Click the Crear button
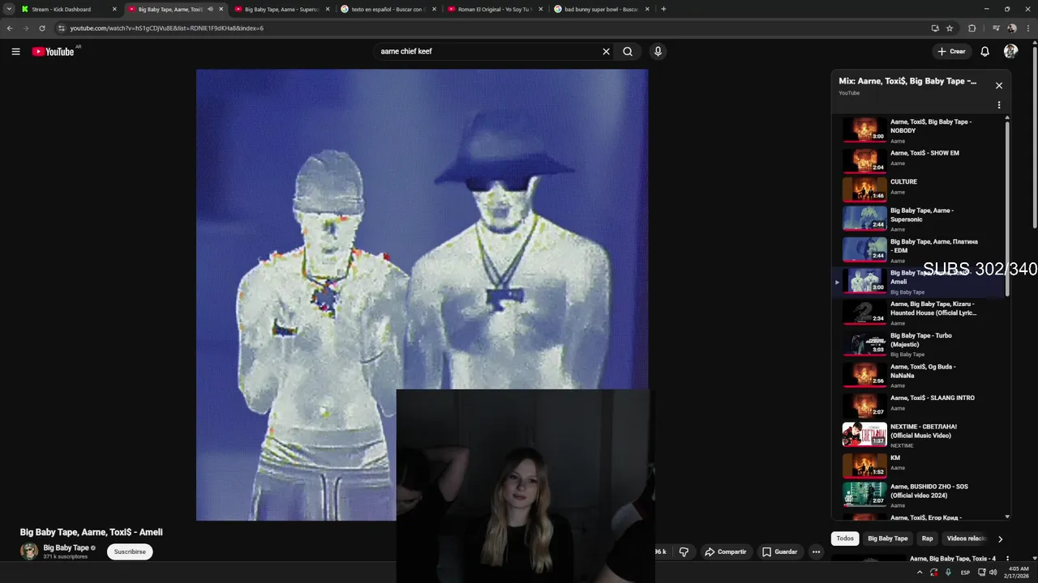The width and height of the screenshot is (1038, 583). tap(951, 52)
